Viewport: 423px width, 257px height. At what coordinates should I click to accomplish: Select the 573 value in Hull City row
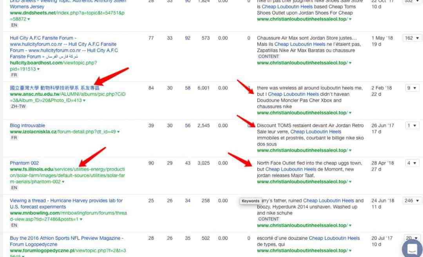[x=206, y=38]
